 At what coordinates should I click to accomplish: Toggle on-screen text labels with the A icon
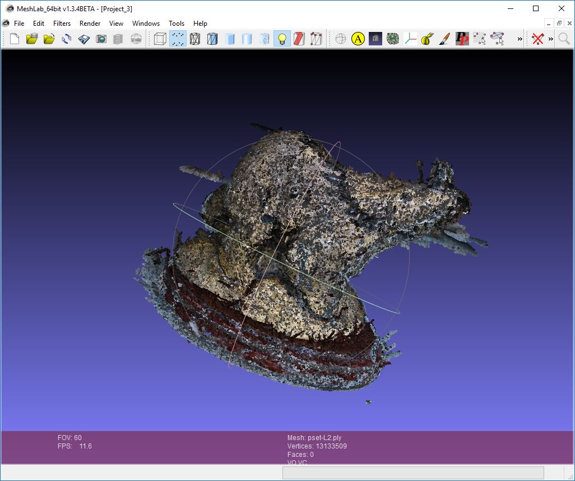[358, 39]
